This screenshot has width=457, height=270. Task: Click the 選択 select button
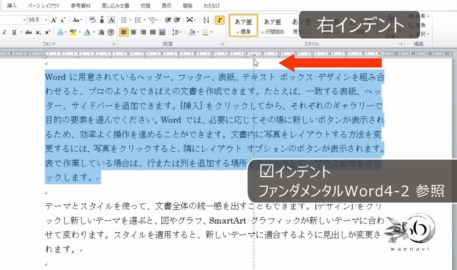[419, 34]
